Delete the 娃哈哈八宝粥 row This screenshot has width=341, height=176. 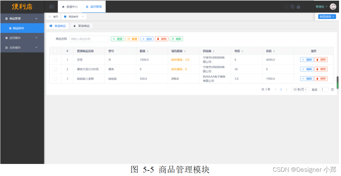321,79
